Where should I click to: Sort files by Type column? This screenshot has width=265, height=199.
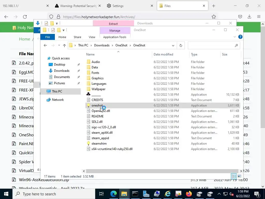[194, 54]
